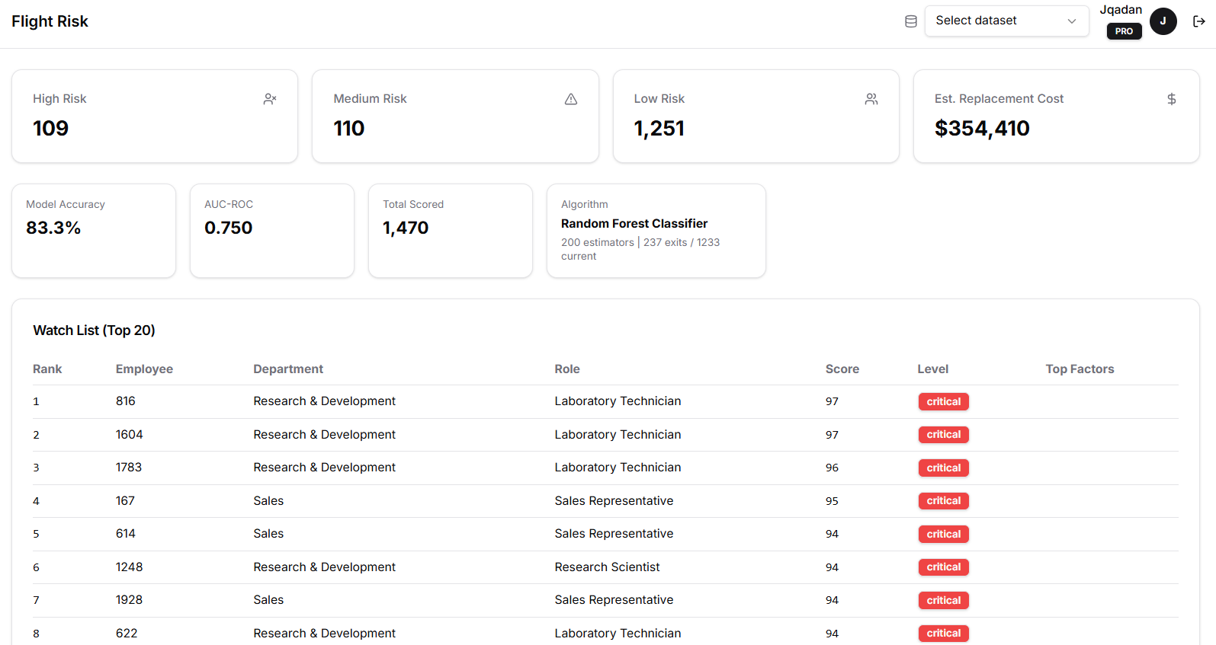This screenshot has width=1216, height=645.
Task: Click the High Risk value 109
Action: pyautogui.click(x=50, y=128)
